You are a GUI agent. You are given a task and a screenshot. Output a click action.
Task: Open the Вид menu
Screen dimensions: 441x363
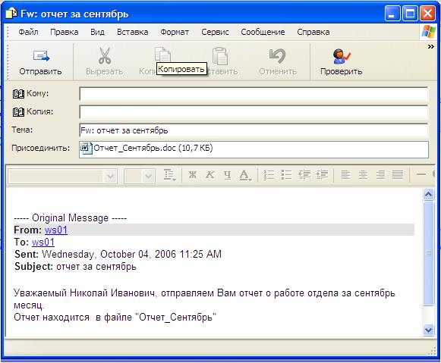coord(97,32)
